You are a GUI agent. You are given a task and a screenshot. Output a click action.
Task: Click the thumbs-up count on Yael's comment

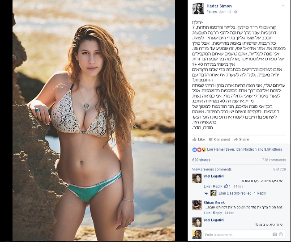[227, 186]
